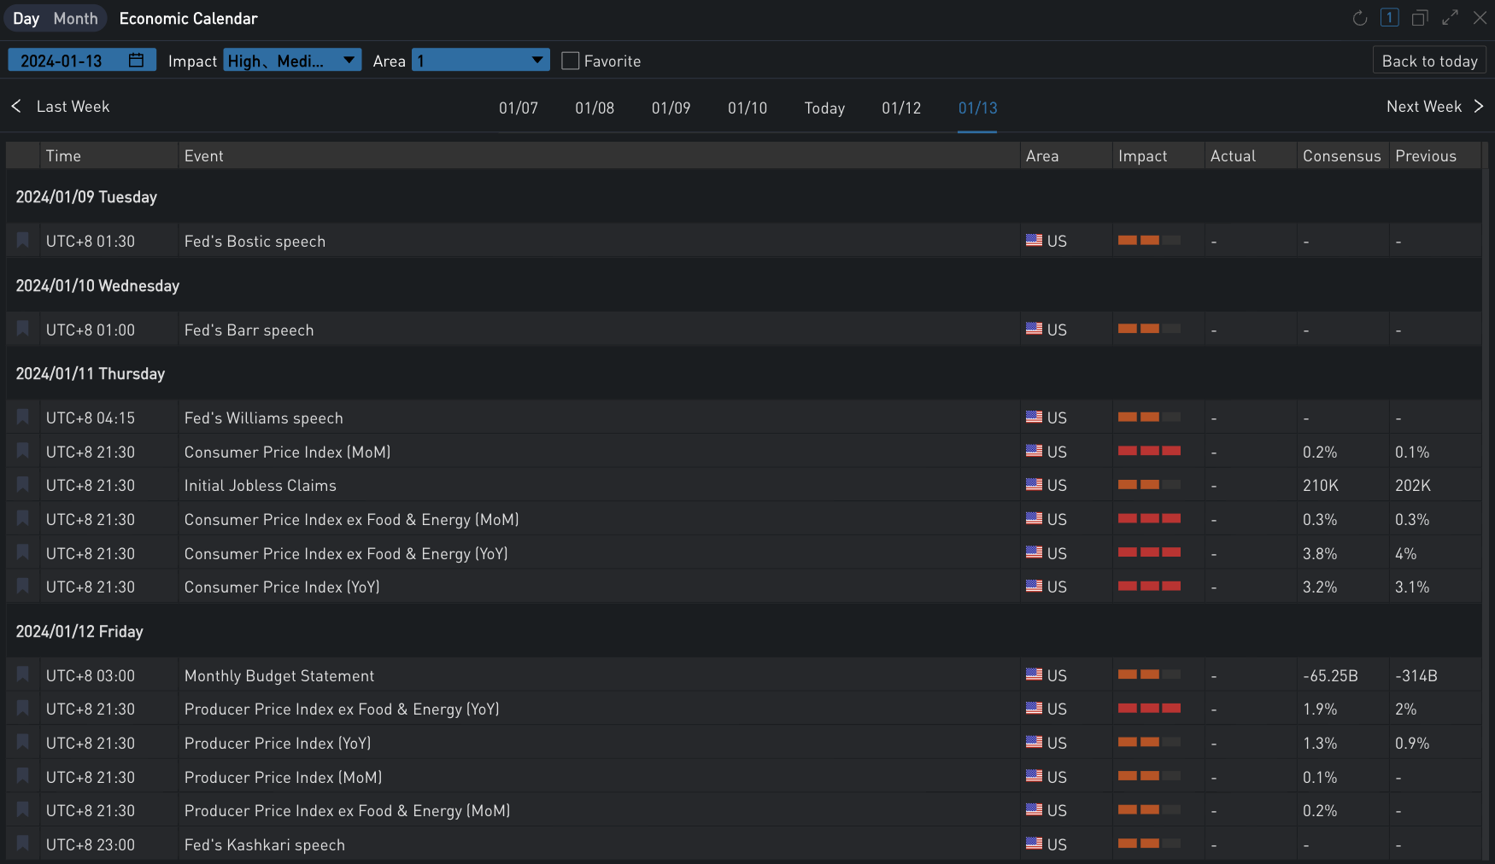Screen dimensions: 1495x864
Task: Open the Area filter dropdown
Action: click(x=480, y=61)
